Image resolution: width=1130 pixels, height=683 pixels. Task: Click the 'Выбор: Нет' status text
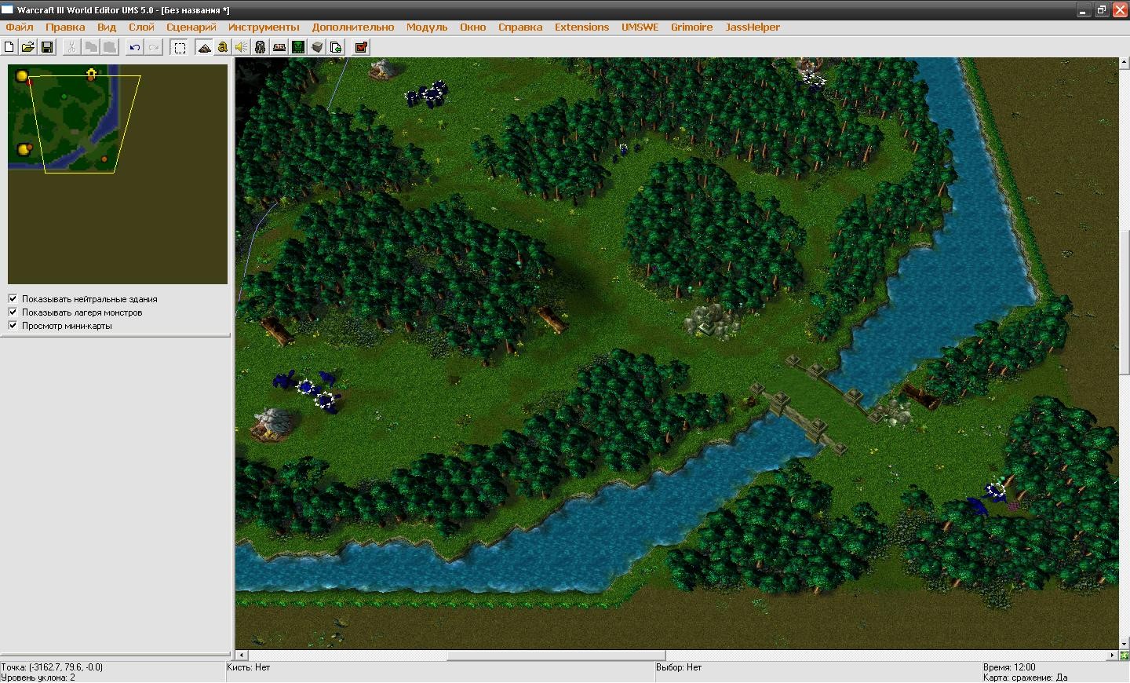point(679,667)
